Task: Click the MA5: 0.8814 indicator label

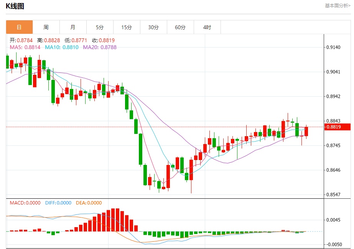Action: pyautogui.click(x=25, y=47)
